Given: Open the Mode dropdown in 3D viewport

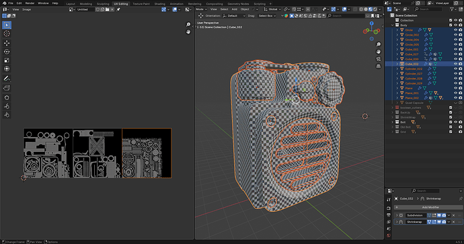Looking at the screenshot, I should coord(201,9).
